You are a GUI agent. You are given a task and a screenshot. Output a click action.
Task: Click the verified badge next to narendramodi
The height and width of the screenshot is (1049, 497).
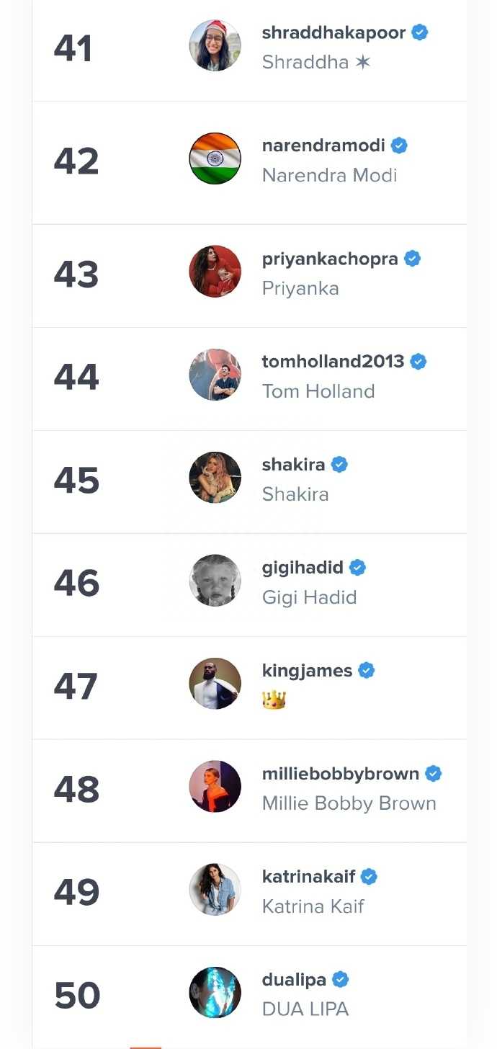click(x=399, y=146)
